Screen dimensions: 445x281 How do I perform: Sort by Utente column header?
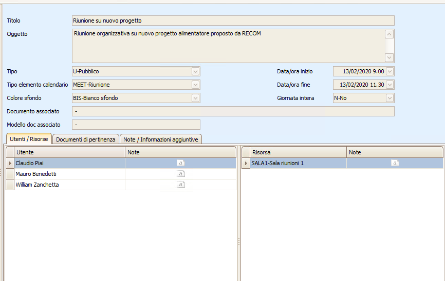(x=69, y=152)
